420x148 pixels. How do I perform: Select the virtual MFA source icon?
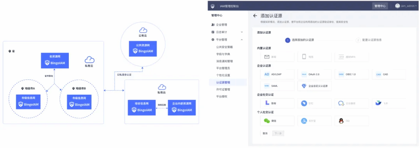coord(341,57)
